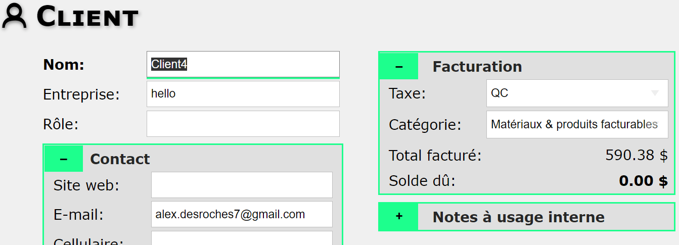
Task: Click Notes à usage interne heading
Action: pyautogui.click(x=518, y=217)
